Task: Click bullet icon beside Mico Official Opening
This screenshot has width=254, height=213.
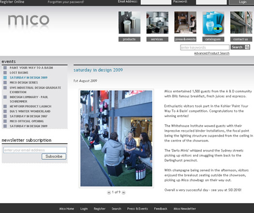Action: (5, 121)
